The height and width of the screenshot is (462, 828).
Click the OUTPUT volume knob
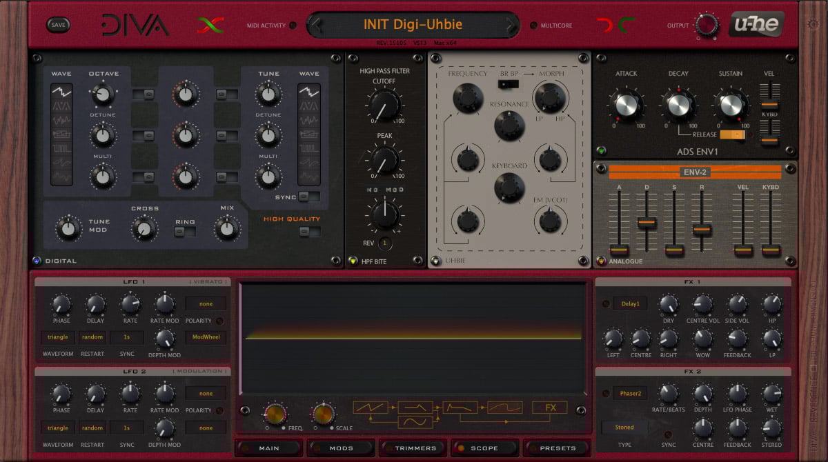click(x=707, y=26)
